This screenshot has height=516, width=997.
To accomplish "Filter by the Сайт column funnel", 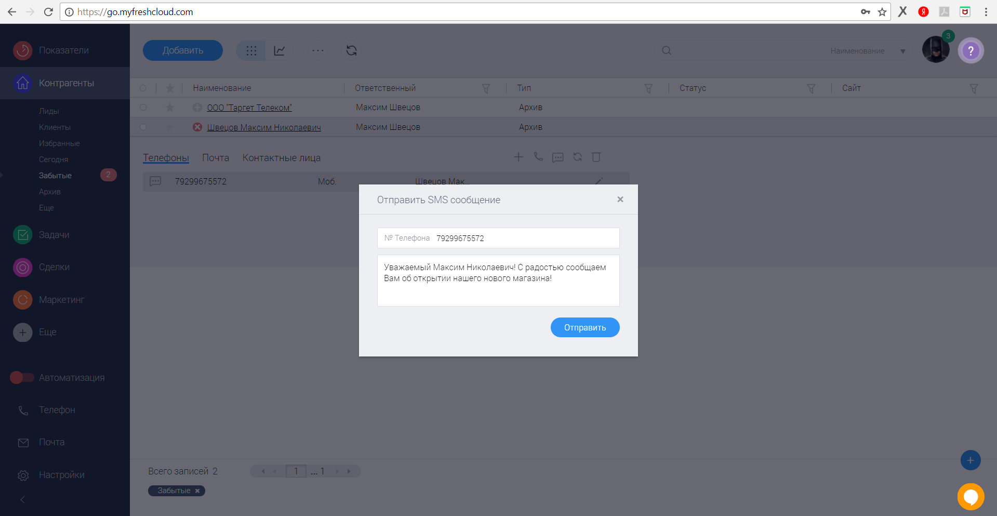I will 974,88.
